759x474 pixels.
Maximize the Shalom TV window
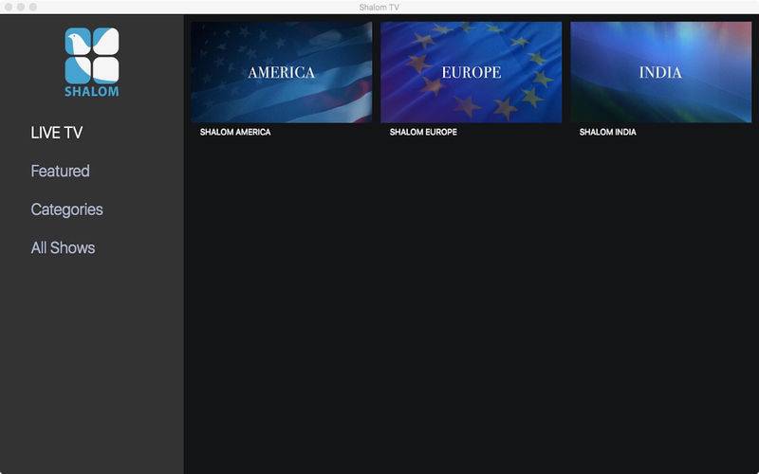[33, 7]
